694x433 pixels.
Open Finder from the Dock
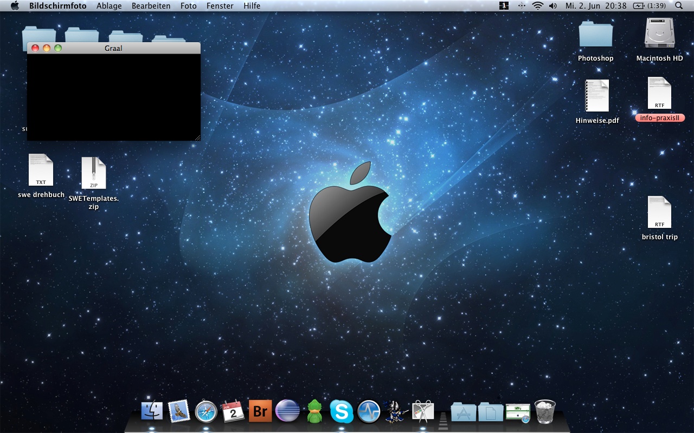click(152, 412)
